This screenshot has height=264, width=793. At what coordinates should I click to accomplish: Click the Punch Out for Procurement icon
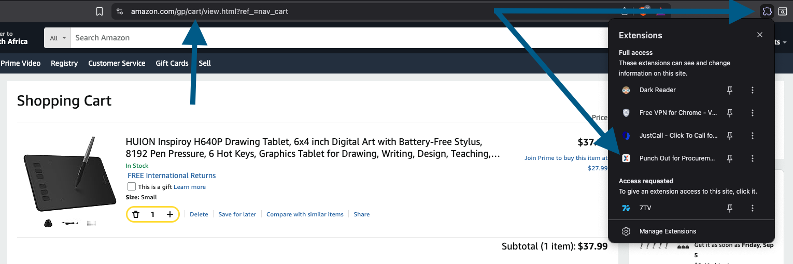click(x=626, y=158)
